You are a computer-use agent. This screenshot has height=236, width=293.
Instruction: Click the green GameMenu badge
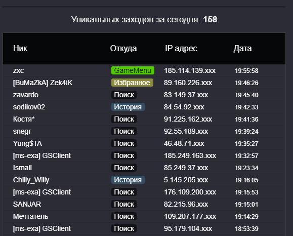pos(133,70)
